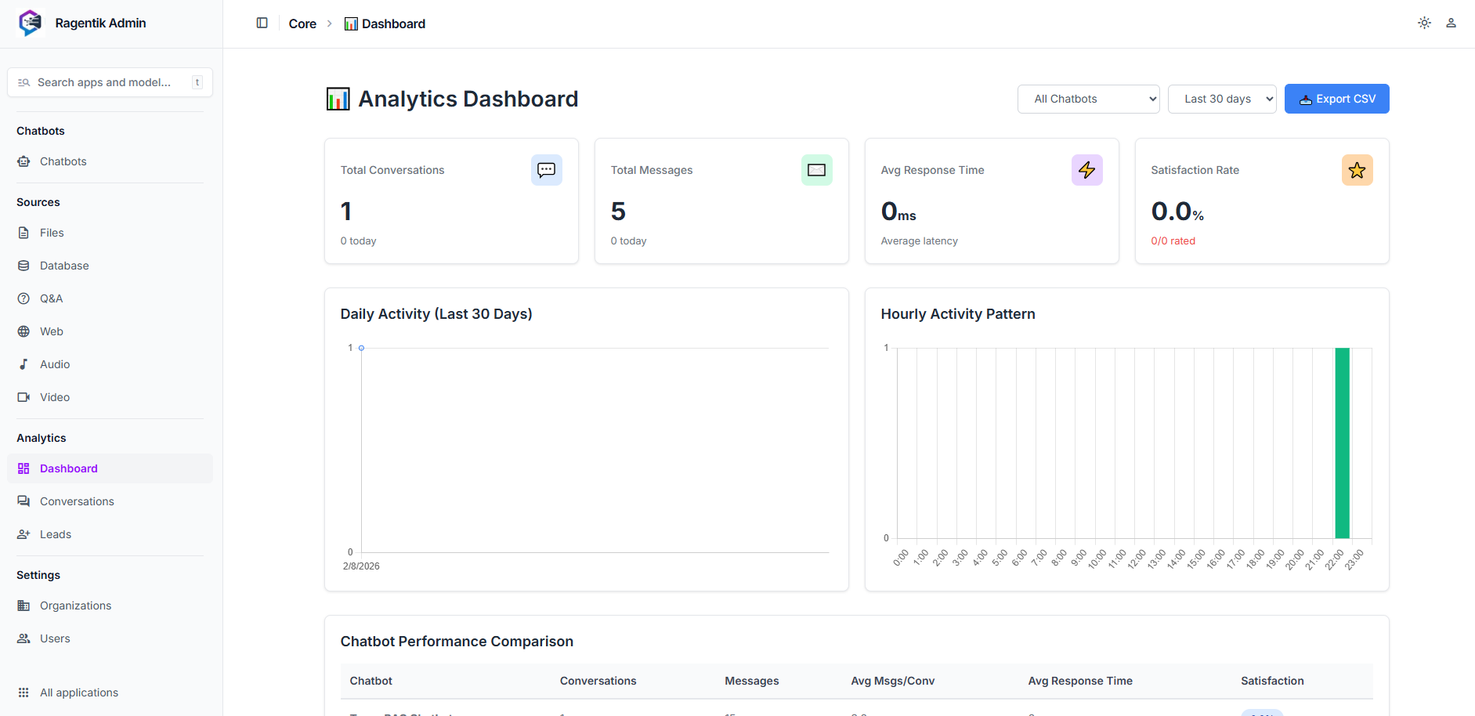Click the green bar in Hourly Activity chart
This screenshot has height=716, width=1475.
(1342, 443)
